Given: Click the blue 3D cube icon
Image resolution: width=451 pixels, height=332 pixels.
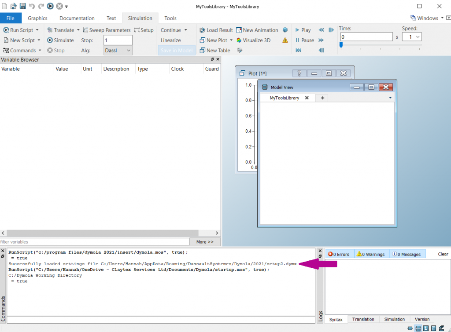Looking at the screenshot, I should (285, 30).
